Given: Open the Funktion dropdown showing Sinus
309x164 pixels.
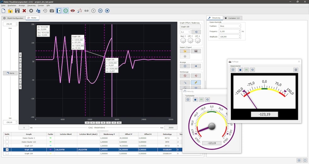Looking at the screenshot, I should click(x=229, y=26).
